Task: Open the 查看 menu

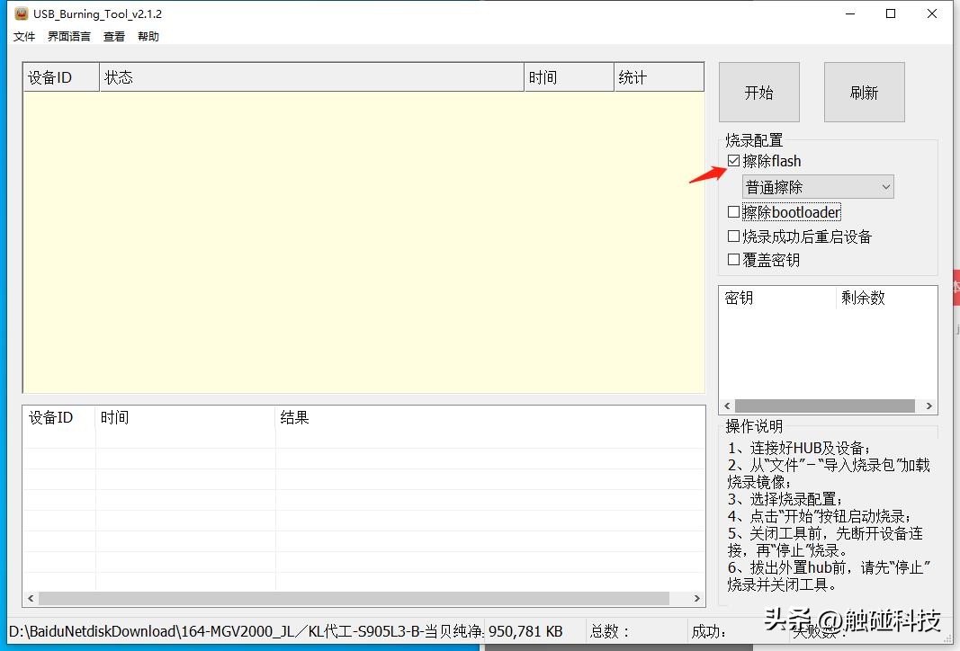Action: pyautogui.click(x=113, y=36)
